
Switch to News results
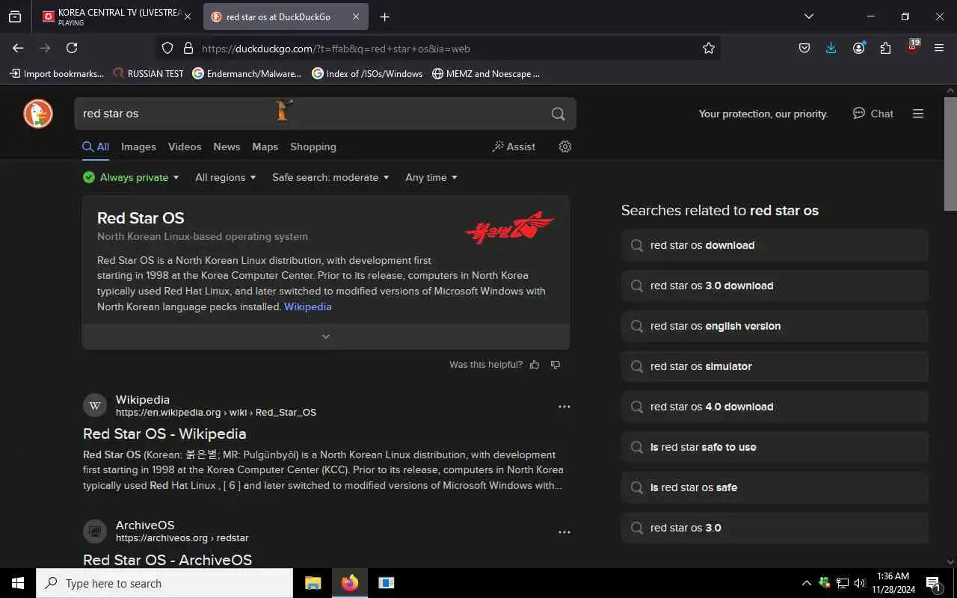click(x=227, y=147)
